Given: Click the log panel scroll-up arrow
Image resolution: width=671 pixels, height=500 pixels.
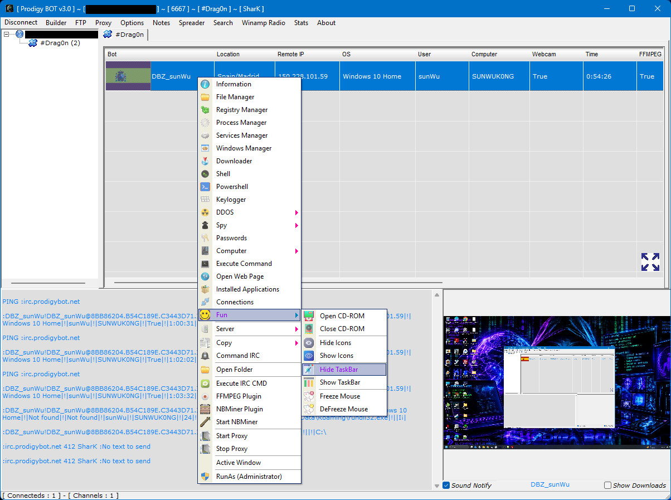Looking at the screenshot, I should pos(437,294).
